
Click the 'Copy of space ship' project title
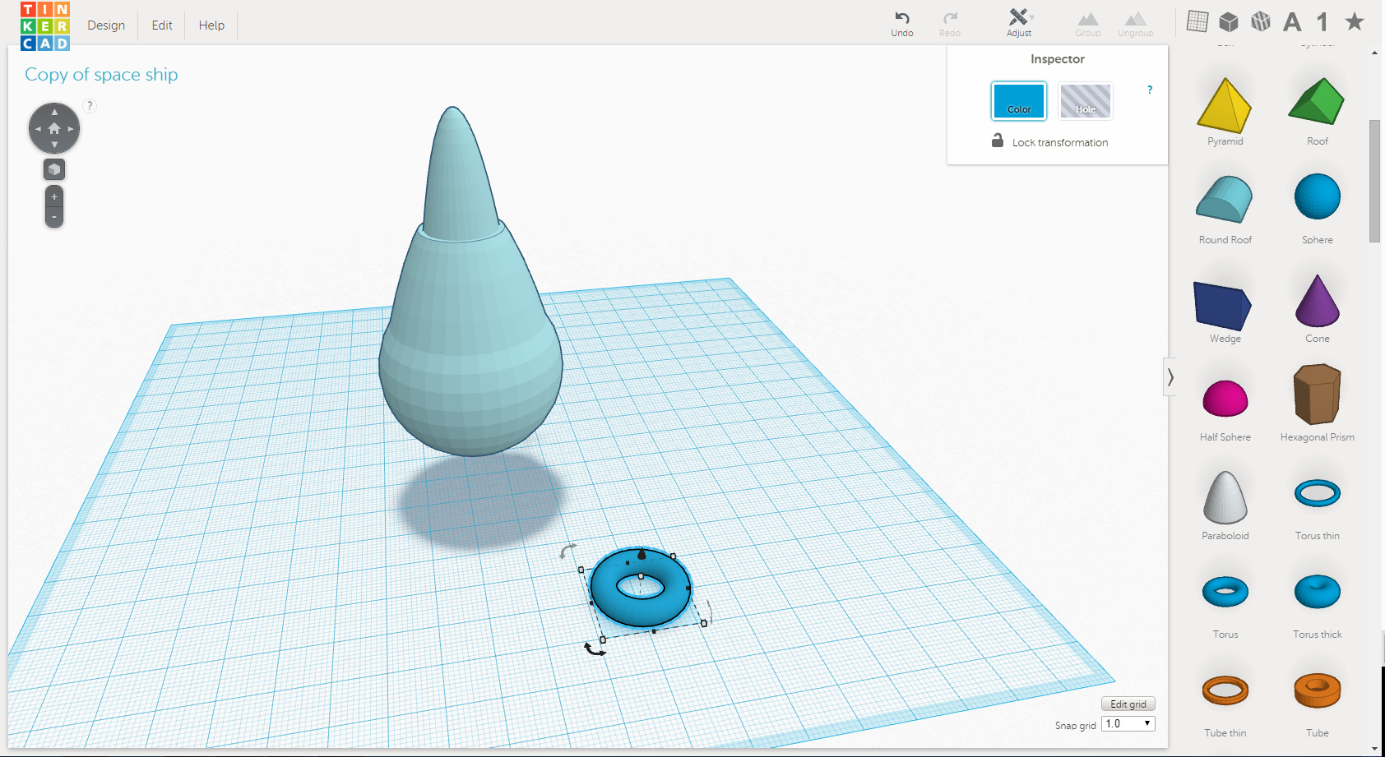pyautogui.click(x=101, y=75)
